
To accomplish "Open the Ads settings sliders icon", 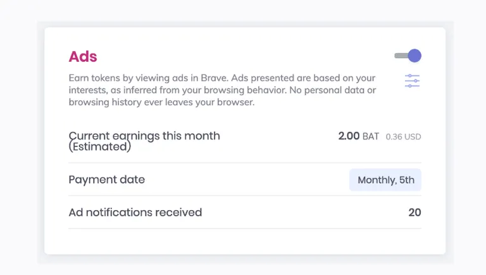I will point(412,81).
